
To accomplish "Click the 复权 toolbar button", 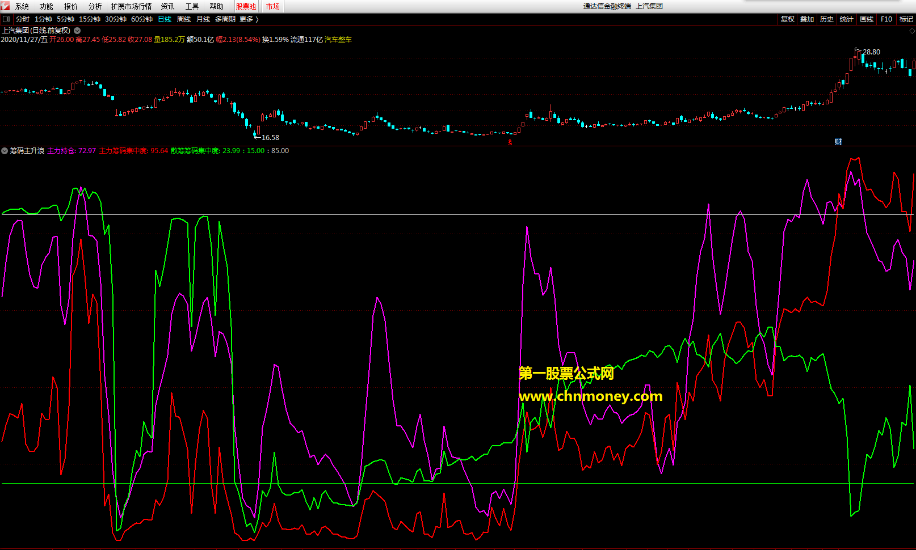I will point(788,19).
